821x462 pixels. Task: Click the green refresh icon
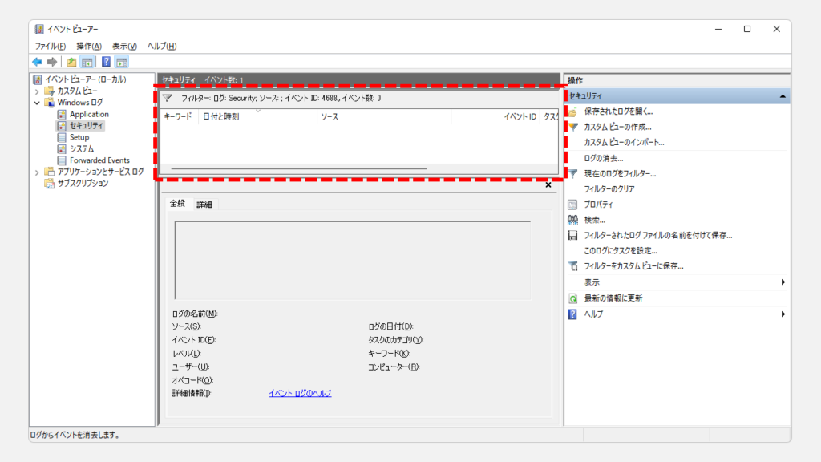(572, 298)
